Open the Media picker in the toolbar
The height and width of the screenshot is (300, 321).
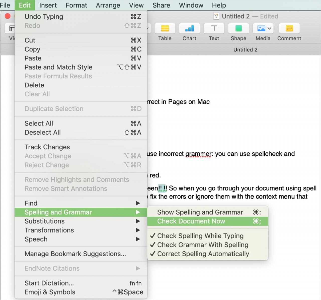coord(263,28)
